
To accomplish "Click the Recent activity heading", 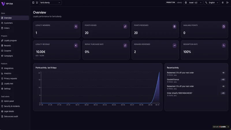I will tap(173, 68).
